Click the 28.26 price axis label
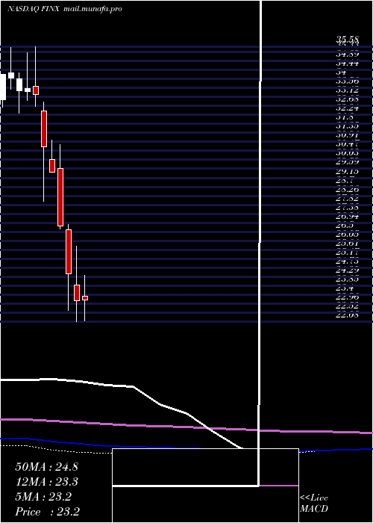 pyautogui.click(x=347, y=190)
